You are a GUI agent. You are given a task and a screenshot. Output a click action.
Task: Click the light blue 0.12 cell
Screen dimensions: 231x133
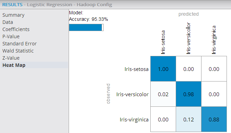click(x=188, y=119)
